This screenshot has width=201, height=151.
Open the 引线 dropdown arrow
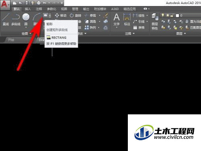pyautogui.click(x=147, y=21)
